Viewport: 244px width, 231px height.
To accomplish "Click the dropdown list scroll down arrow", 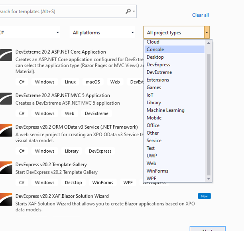I will click(x=209, y=179).
